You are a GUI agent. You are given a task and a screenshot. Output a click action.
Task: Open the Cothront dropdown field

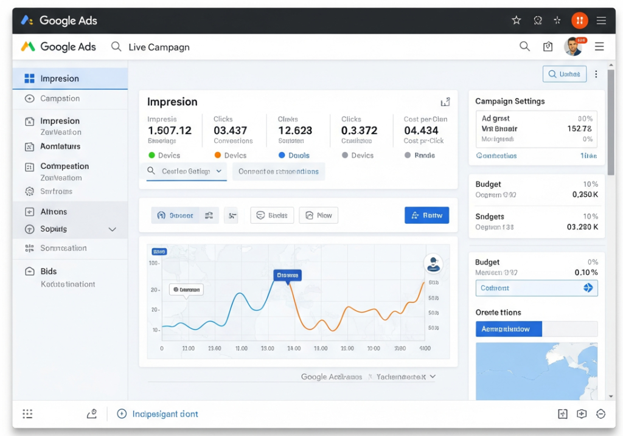(x=537, y=288)
